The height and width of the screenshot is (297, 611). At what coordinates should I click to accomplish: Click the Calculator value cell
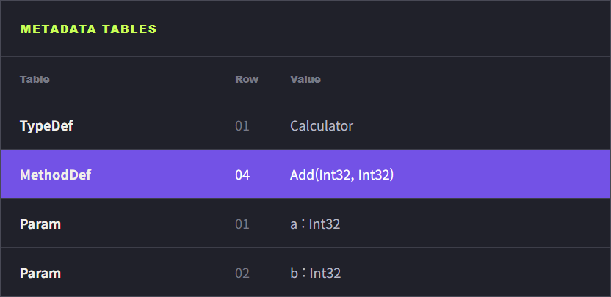point(322,125)
